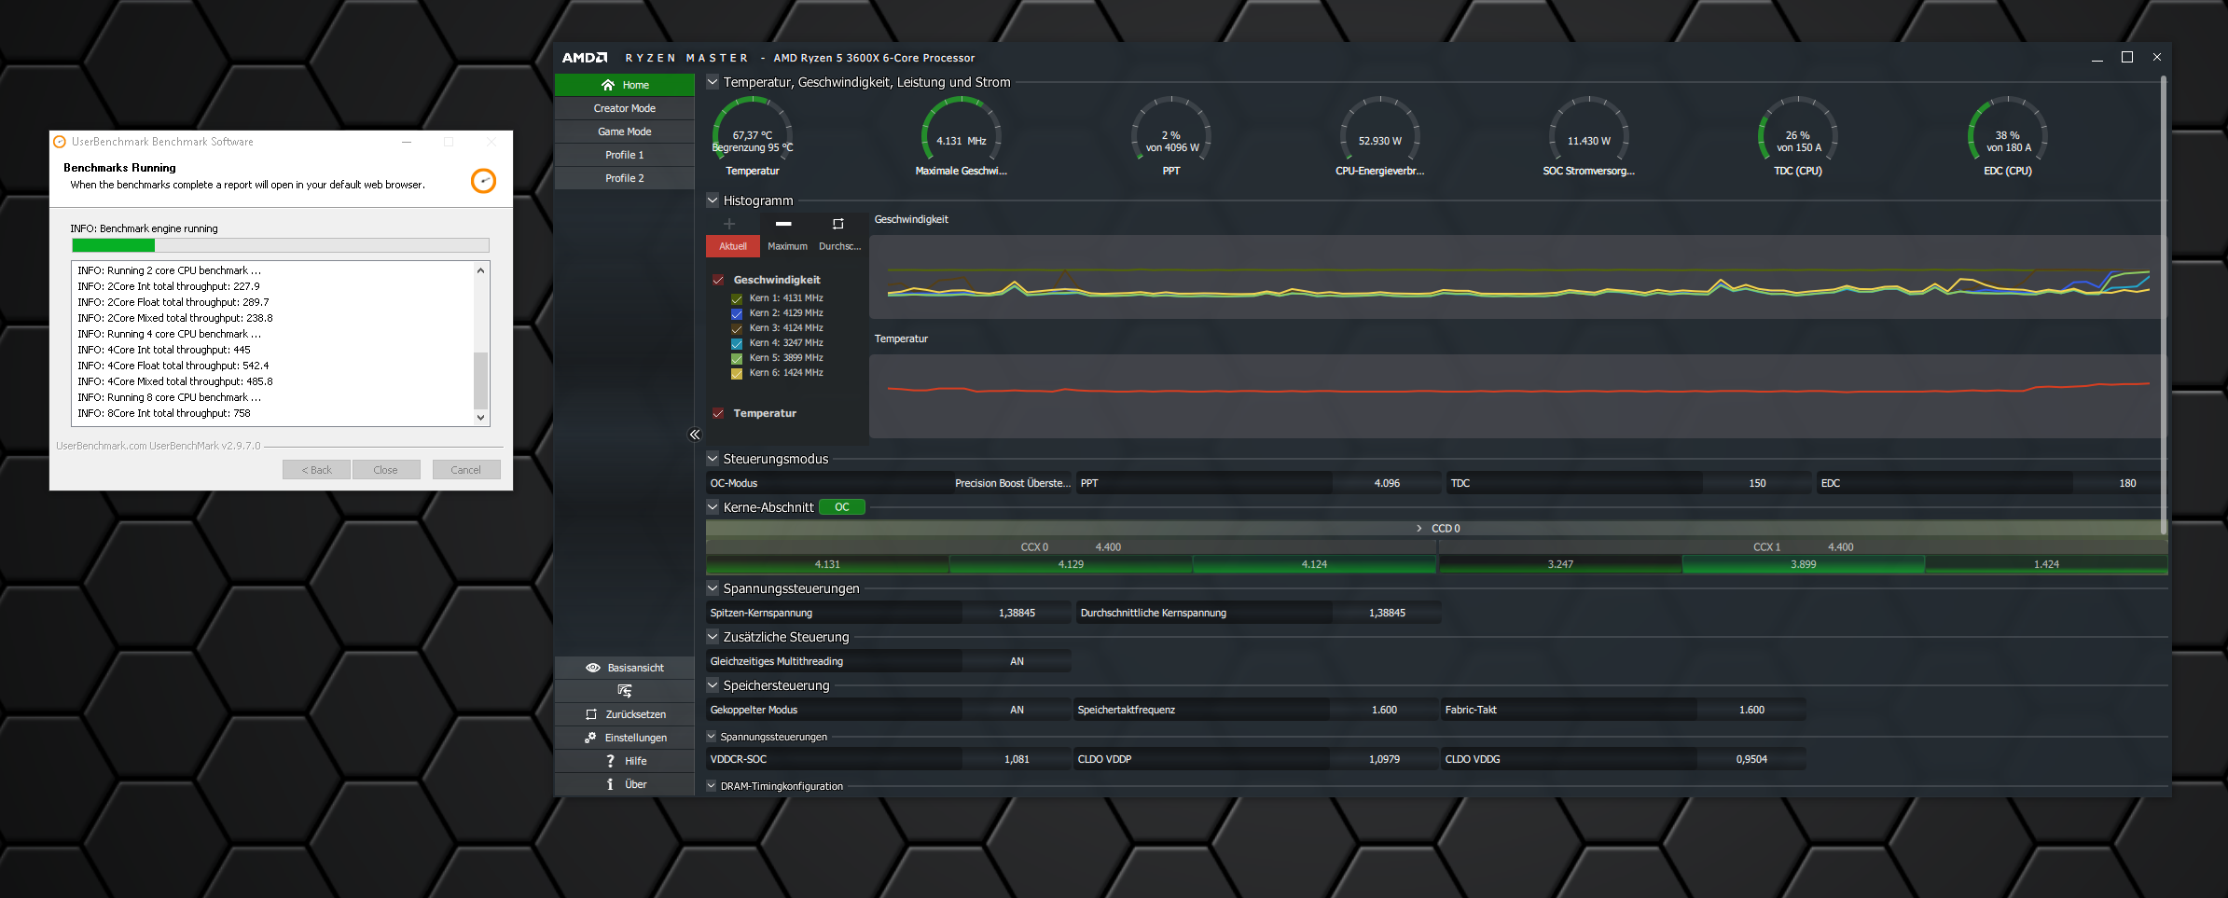Click histogram minus zoom icon
The height and width of the screenshot is (898, 2228).
[x=783, y=224]
